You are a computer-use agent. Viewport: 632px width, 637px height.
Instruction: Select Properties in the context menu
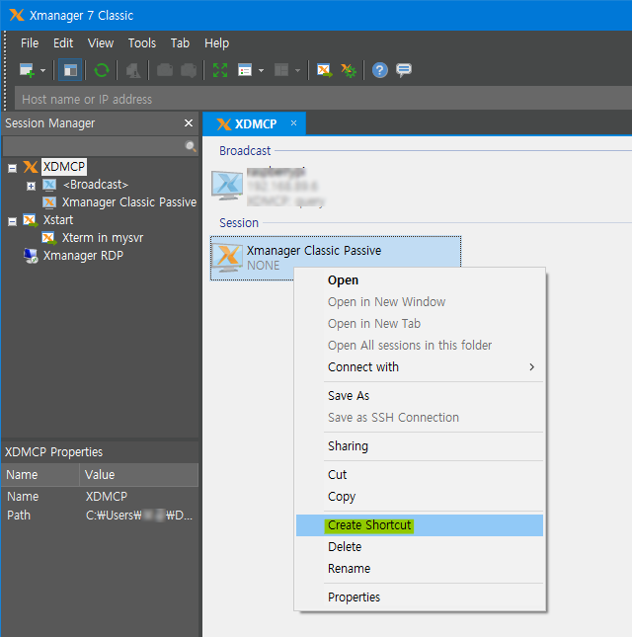point(354,597)
